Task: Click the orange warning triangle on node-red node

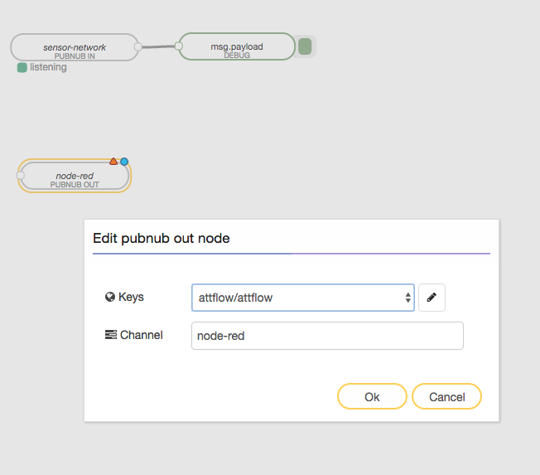Action: pyautogui.click(x=113, y=161)
